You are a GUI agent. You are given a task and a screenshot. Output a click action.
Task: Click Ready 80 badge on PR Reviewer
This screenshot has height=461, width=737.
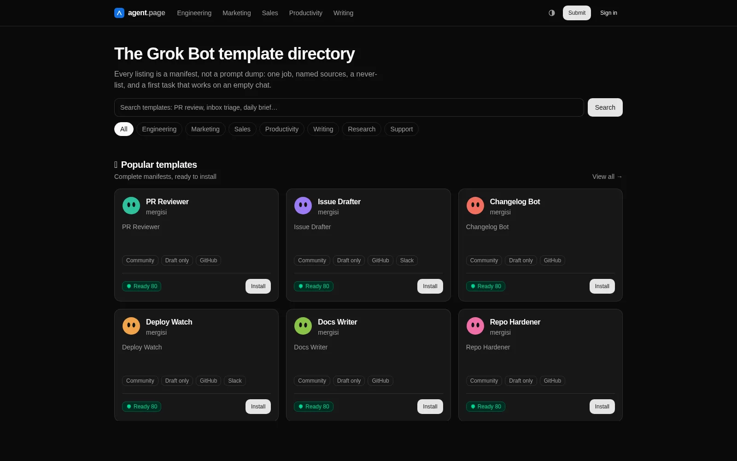pos(142,286)
